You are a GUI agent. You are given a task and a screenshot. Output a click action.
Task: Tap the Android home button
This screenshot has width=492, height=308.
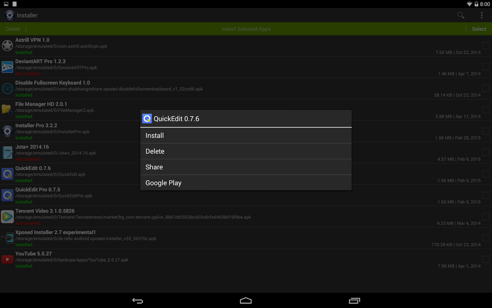point(246,301)
